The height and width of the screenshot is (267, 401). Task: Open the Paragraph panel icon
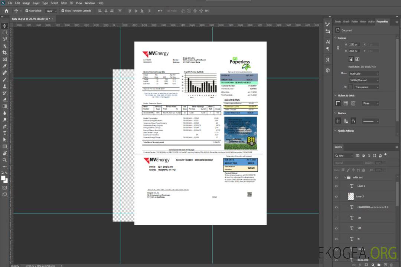(x=328, y=49)
